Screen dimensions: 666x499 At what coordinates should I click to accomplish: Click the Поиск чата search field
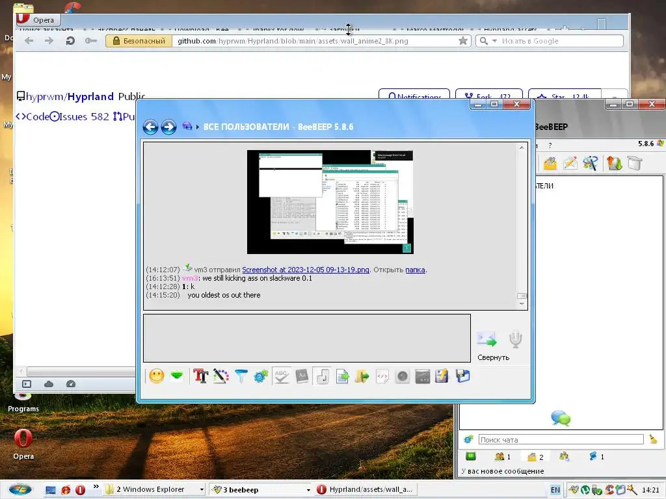click(561, 440)
